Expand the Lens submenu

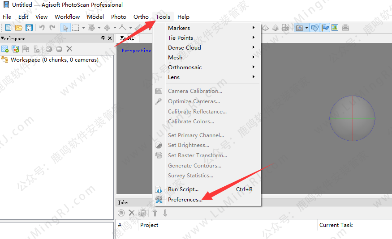pos(207,77)
